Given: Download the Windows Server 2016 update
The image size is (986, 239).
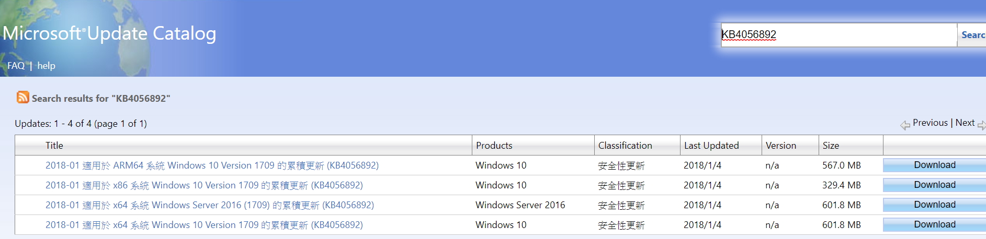Looking at the screenshot, I should (x=934, y=205).
